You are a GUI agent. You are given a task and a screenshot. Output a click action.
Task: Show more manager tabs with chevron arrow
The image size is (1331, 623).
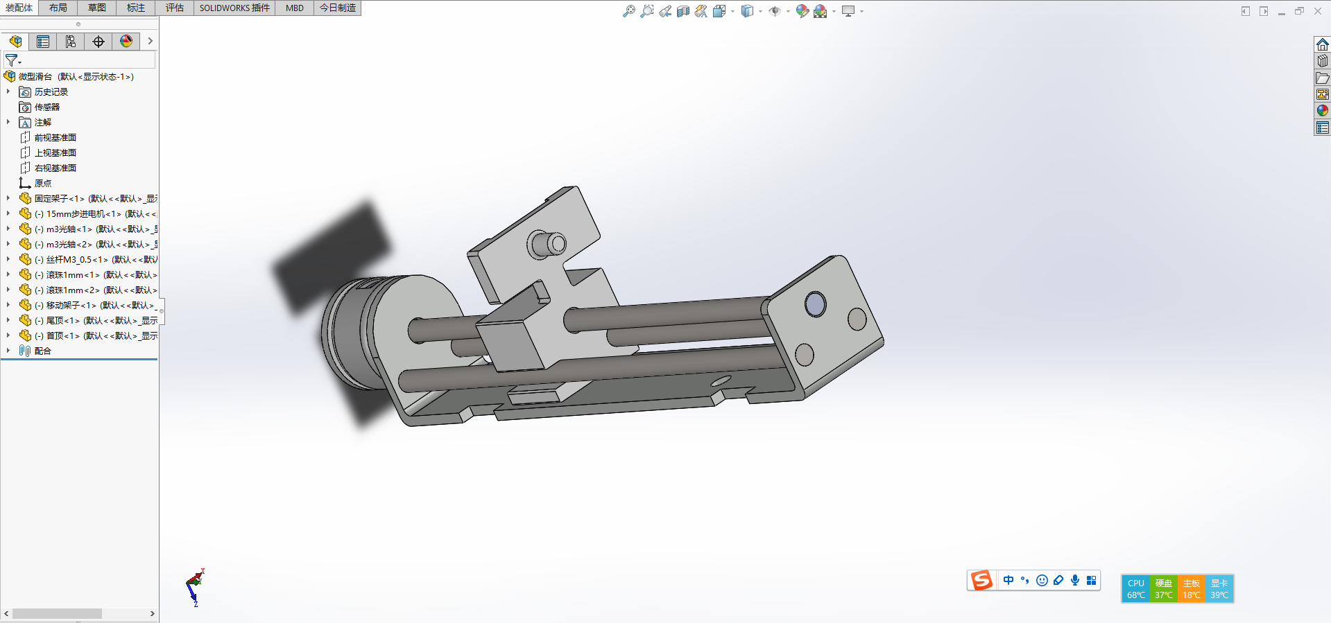pos(150,42)
